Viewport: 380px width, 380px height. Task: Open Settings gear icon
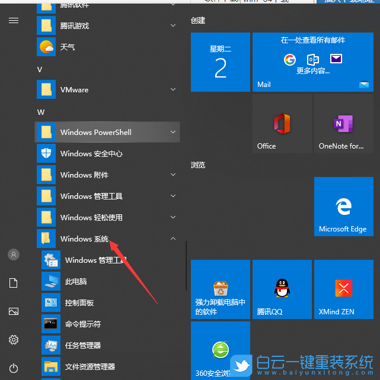[x=14, y=340]
